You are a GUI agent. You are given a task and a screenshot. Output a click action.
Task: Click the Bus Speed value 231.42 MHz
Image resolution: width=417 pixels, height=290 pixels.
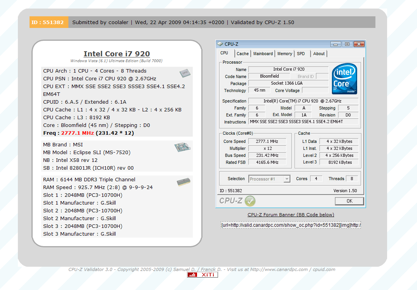(x=267, y=155)
